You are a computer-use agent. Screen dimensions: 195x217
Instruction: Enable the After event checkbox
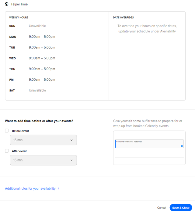(7, 151)
